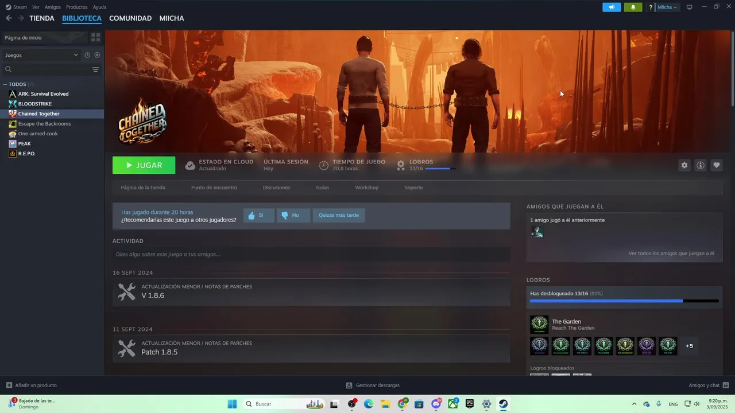Click the LOGROS 13/16 header progress bar

440,169
